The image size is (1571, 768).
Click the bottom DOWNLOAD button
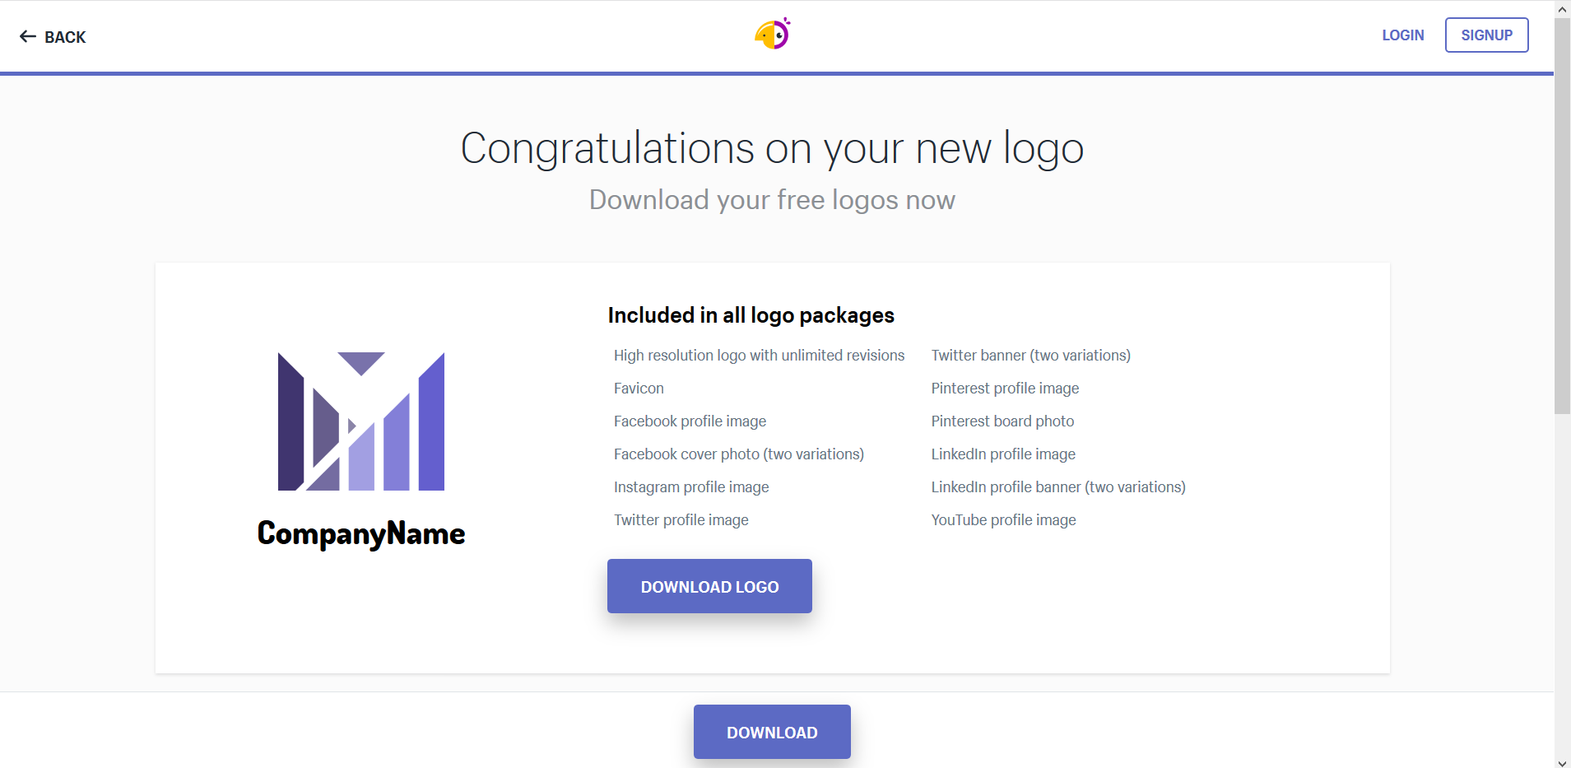pyautogui.click(x=772, y=732)
